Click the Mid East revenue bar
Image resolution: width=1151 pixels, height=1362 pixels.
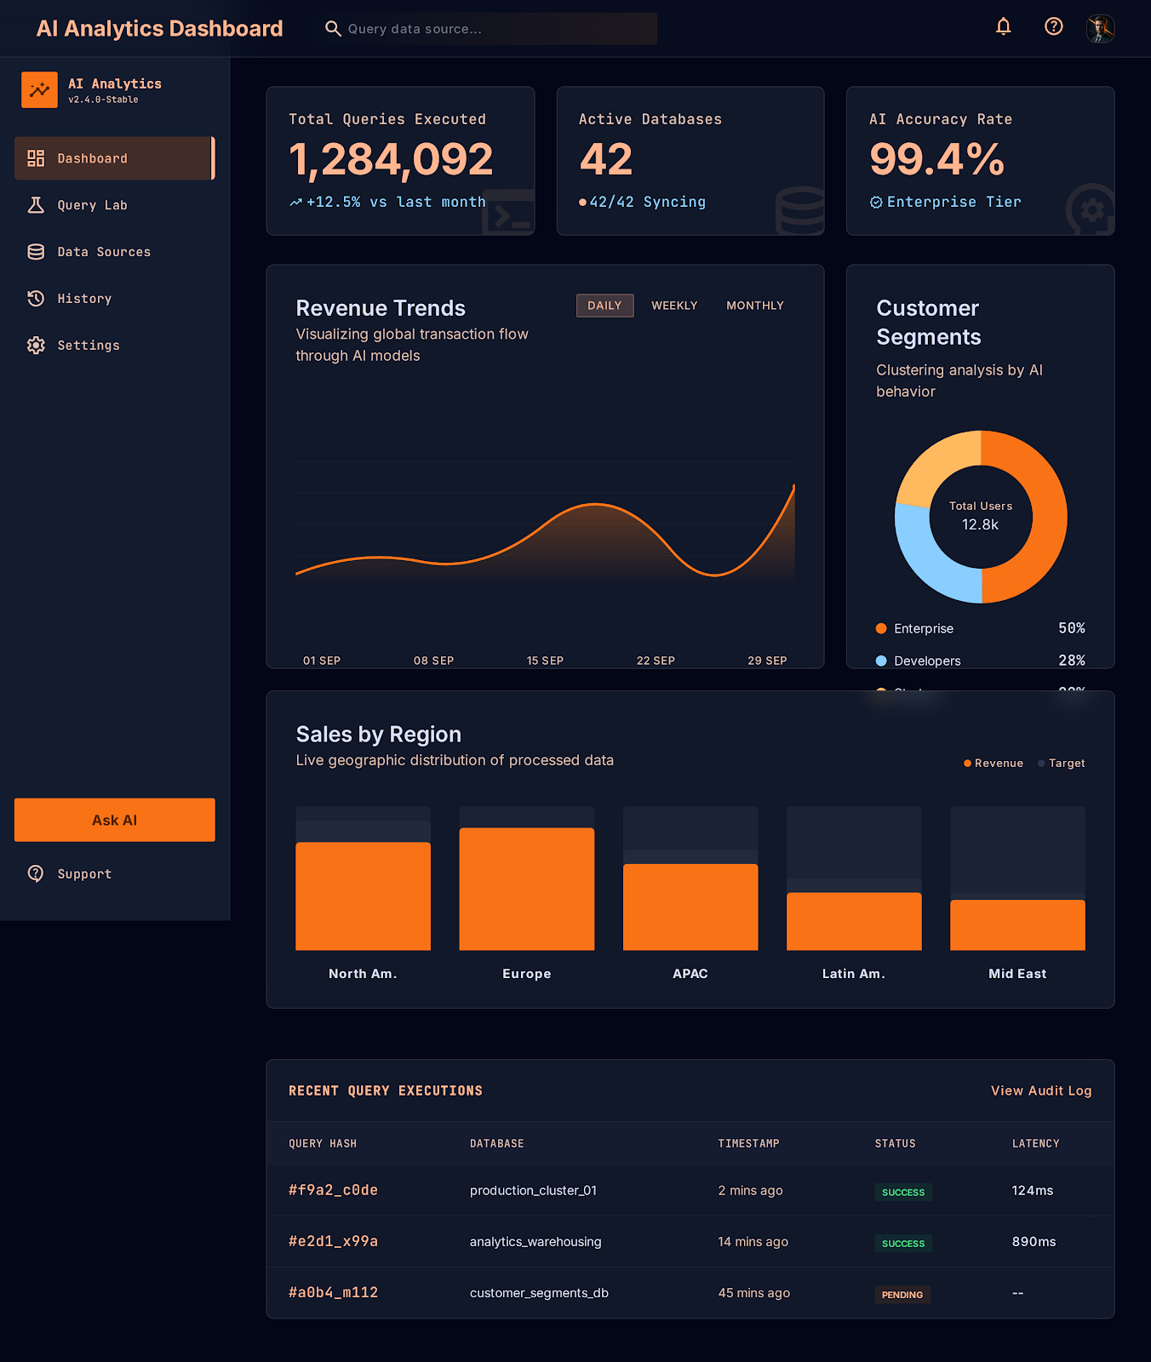pyautogui.click(x=1017, y=925)
